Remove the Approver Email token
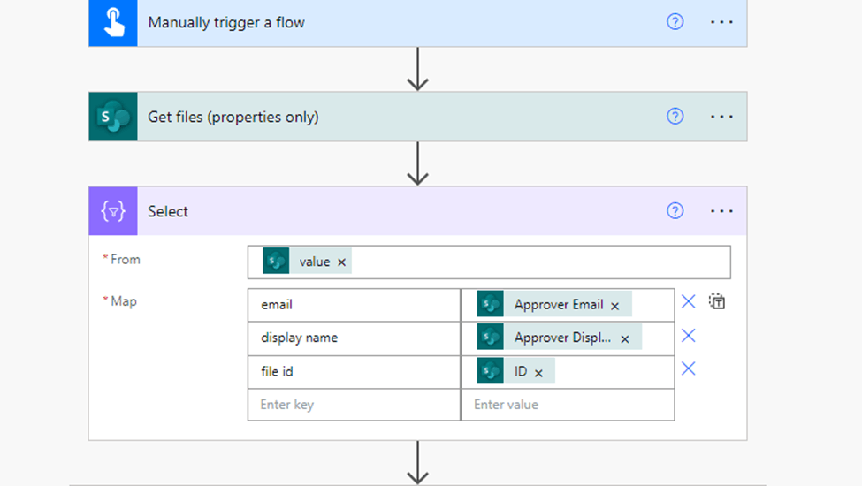The image size is (862, 486). 615,306
